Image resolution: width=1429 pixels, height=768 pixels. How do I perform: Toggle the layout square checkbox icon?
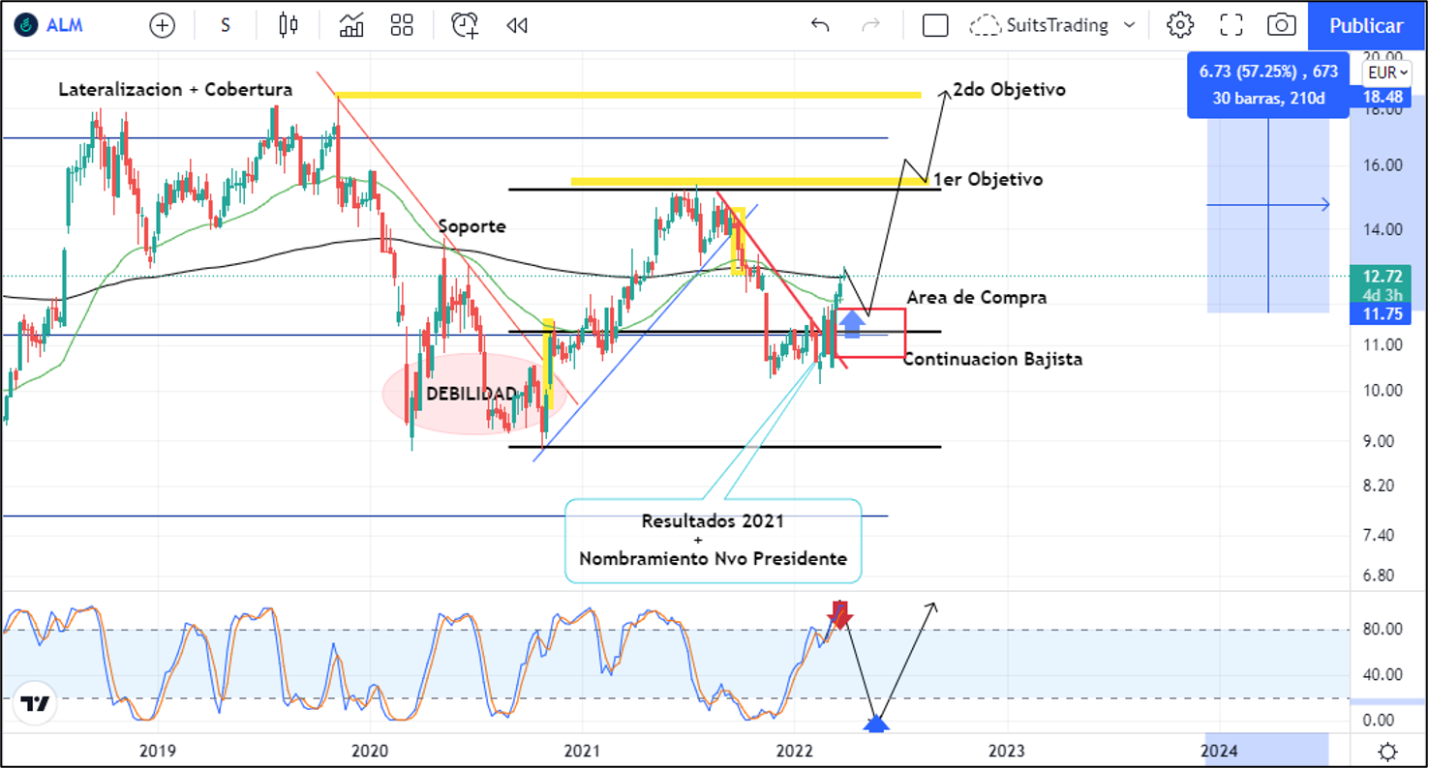click(x=935, y=26)
